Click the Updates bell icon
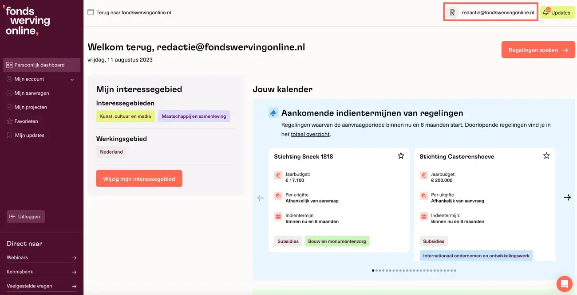The image size is (577, 295). tap(546, 12)
